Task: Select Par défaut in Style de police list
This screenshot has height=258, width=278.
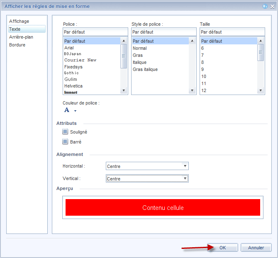Action: point(160,41)
